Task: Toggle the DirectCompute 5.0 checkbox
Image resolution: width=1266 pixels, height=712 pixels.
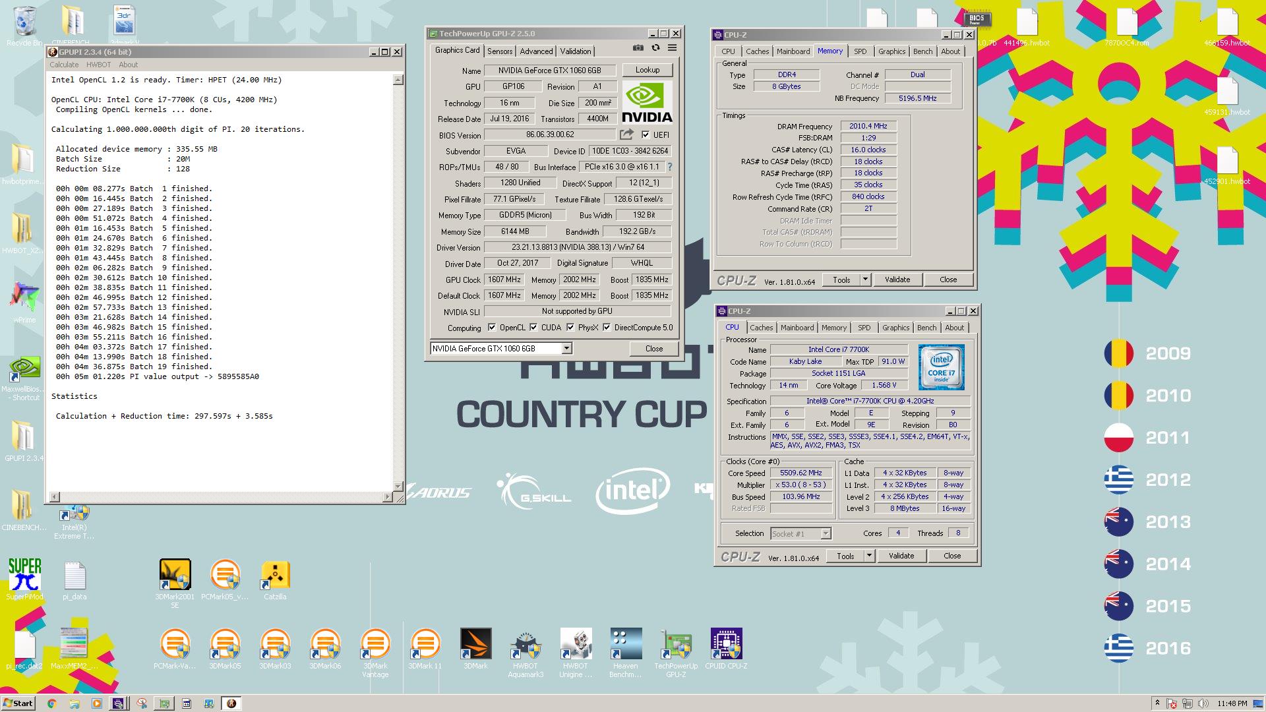Action: click(x=607, y=327)
